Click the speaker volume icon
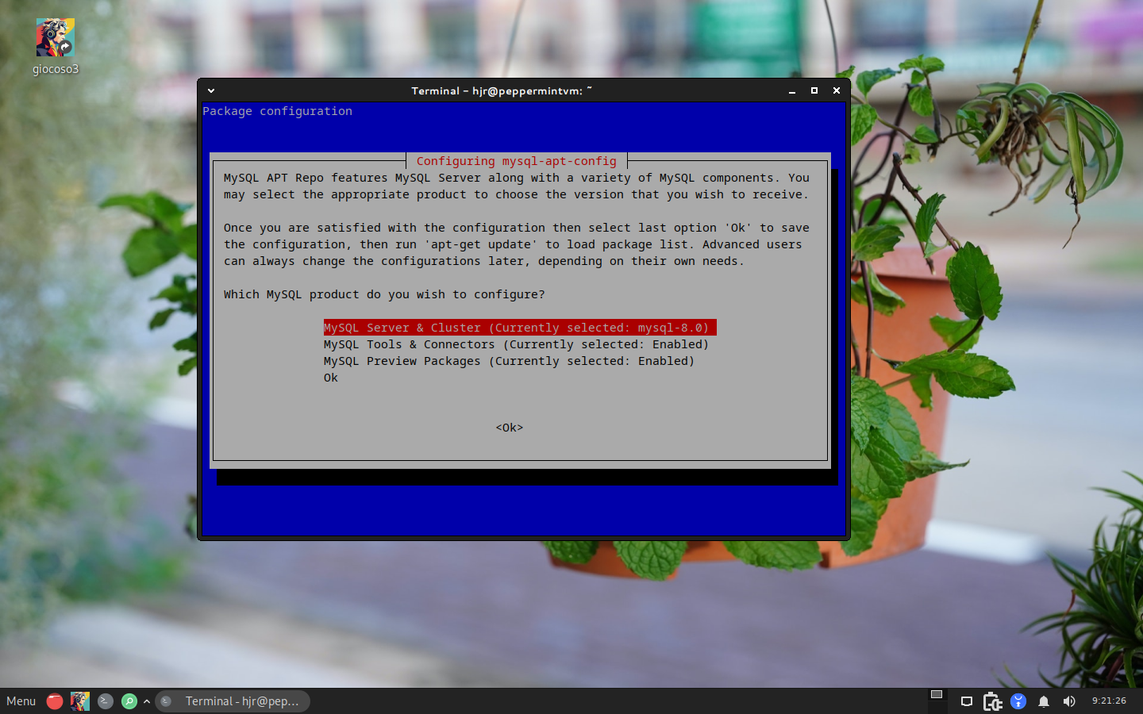1143x714 pixels. pos(1069,701)
